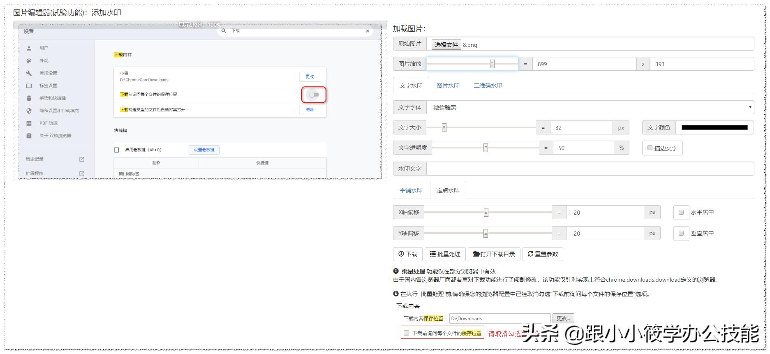Screen dimensions: 770x354
Task: Select 关于 双核浏览器 in the preview sidebar
Action: pos(55,136)
